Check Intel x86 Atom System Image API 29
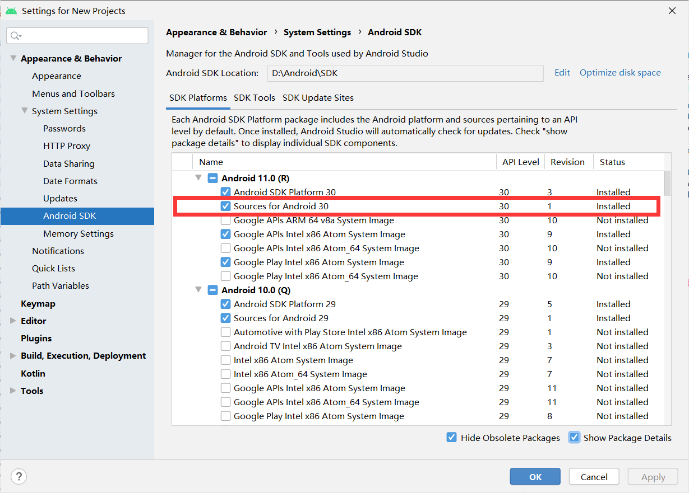The width and height of the screenshot is (689, 493). (225, 360)
